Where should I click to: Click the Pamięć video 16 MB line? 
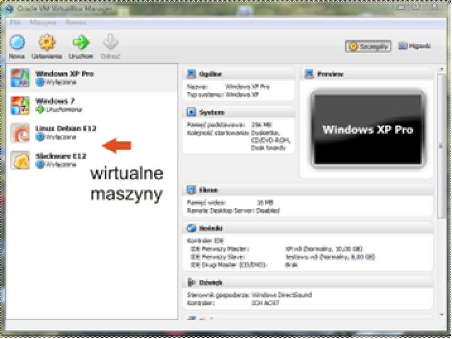tap(230, 203)
